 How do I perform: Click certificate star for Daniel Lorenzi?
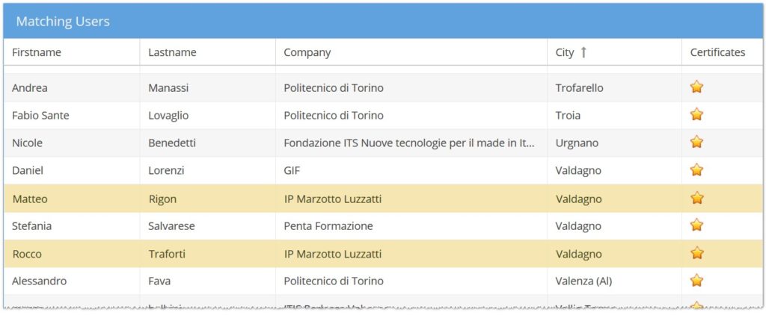pos(696,170)
